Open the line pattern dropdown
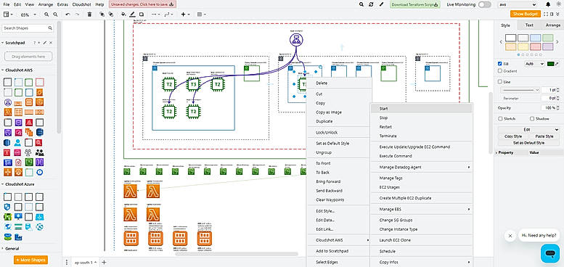564x267 pixels. pyautogui.click(x=520, y=89)
